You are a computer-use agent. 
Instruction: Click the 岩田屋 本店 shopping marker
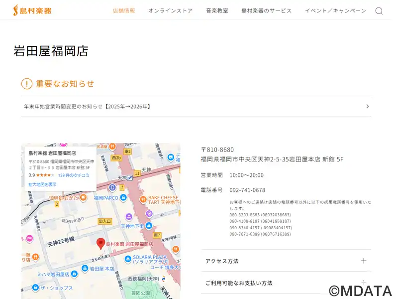coord(84,269)
